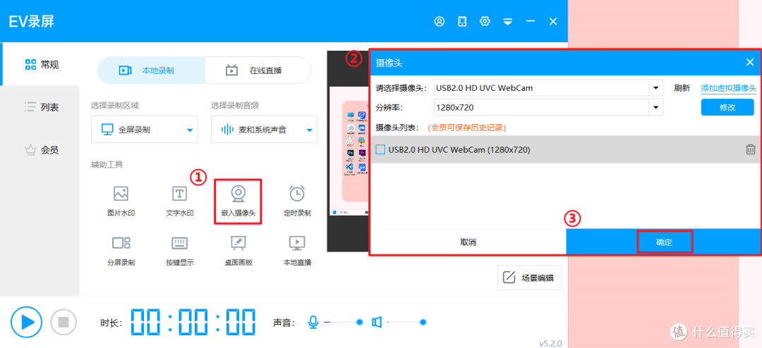This screenshot has height=348, width=762.
Task: Click 刷新 to refresh camera list
Action: tap(682, 88)
